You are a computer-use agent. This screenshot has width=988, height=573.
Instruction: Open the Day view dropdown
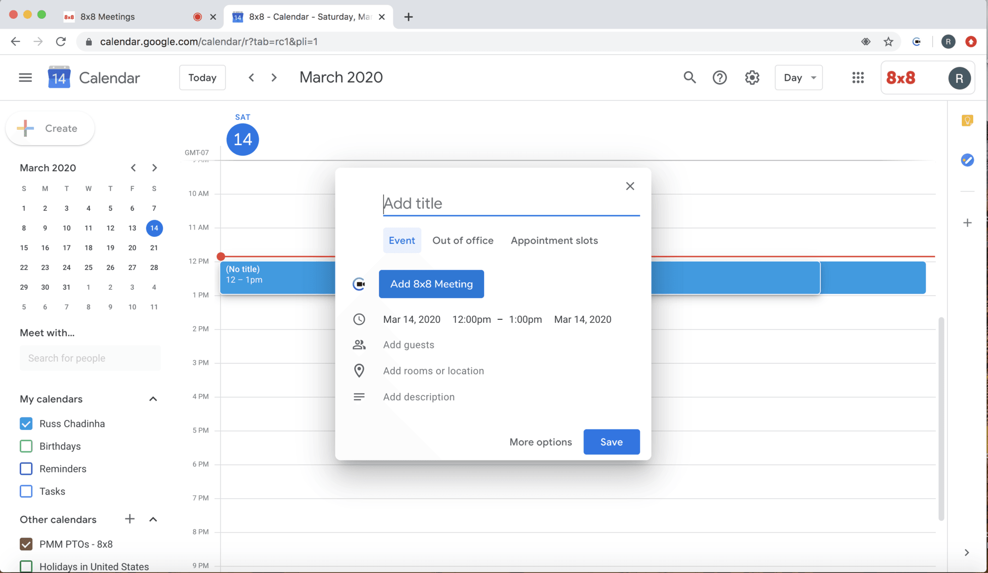coord(798,77)
